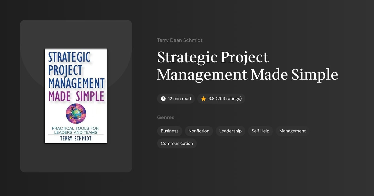Select the Nonfiction genre tag
The height and width of the screenshot is (196, 374).
click(x=199, y=131)
